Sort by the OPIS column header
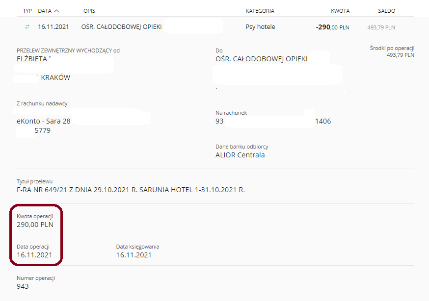This screenshot has width=429, height=301. [89, 11]
